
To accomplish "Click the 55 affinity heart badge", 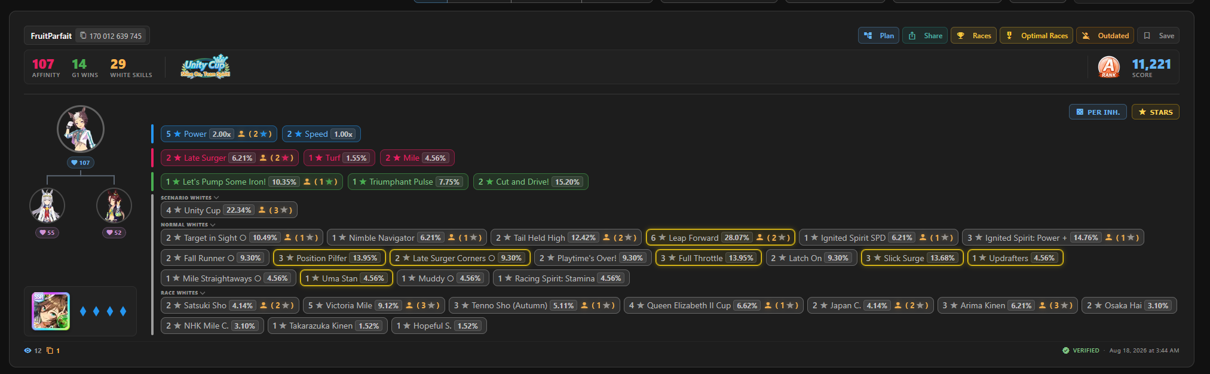I will point(47,232).
